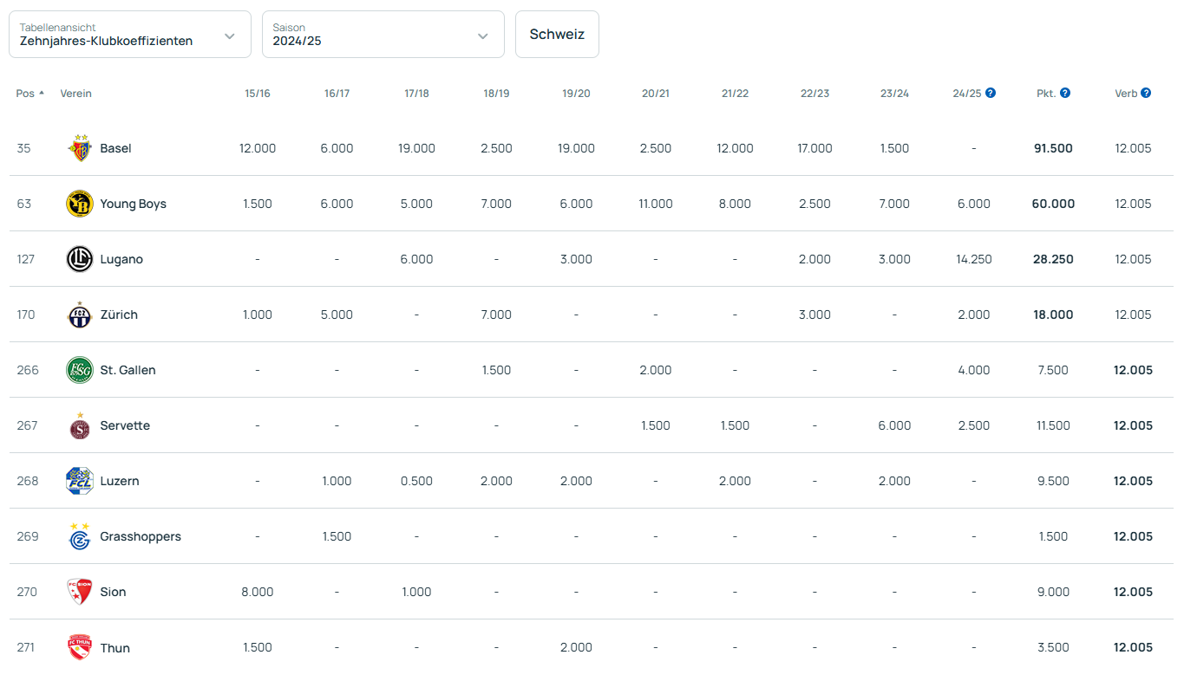Screen dimensions: 1184x681
Task: Click the Grasshoppers club logo
Action: [80, 536]
